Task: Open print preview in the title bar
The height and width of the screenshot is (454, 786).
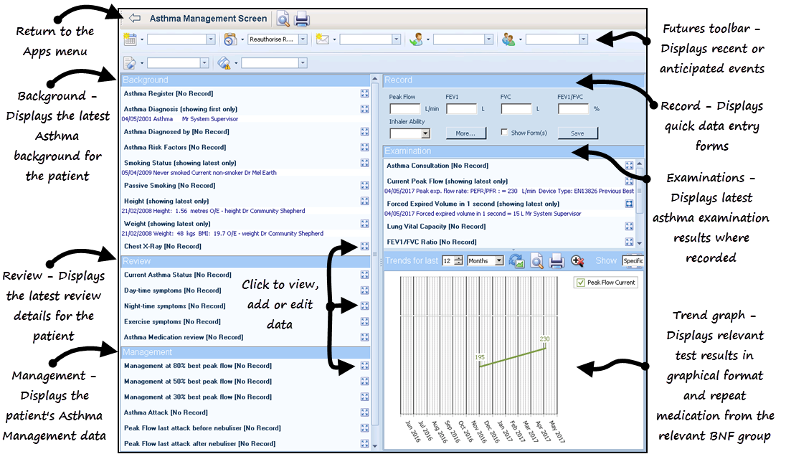Action: (283, 19)
